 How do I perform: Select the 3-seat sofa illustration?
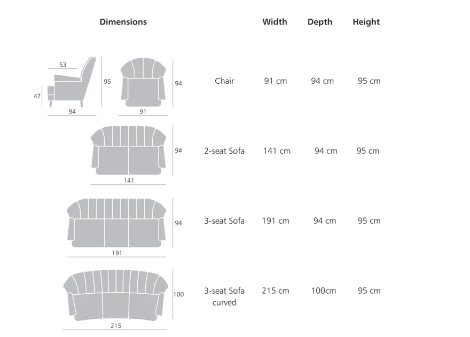116,223
